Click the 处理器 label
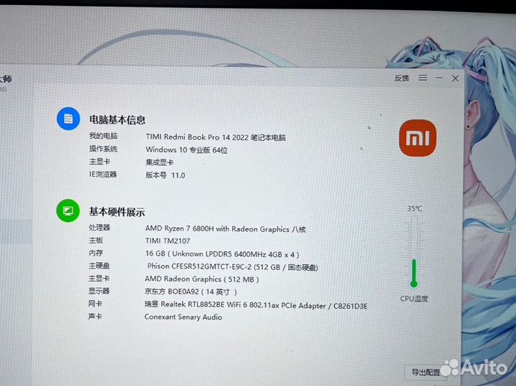Viewport: 516px width, 386px height. click(100, 228)
